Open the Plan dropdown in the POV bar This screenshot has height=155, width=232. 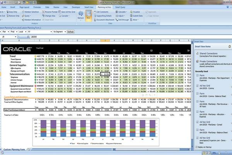tap(5, 31)
